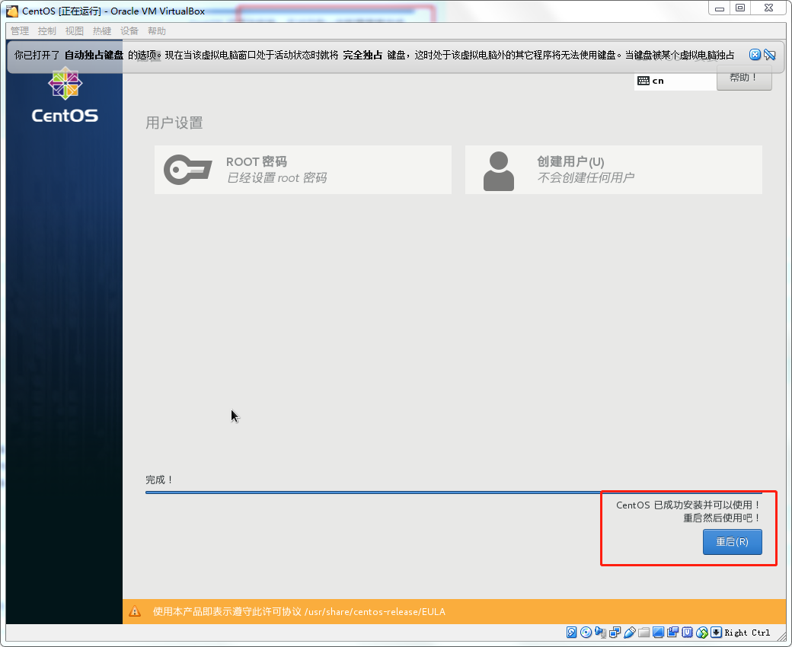The image size is (792, 647).
Task: Click the USB devices status icon
Action: tap(629, 633)
